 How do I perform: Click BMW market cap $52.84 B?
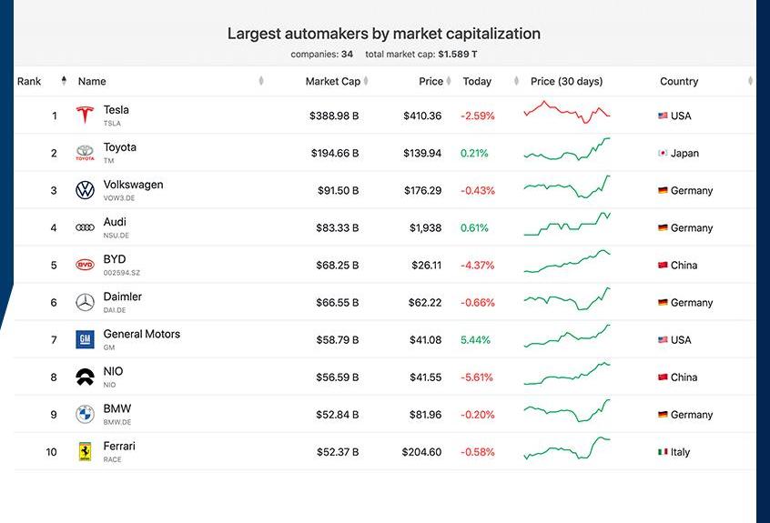pyautogui.click(x=338, y=415)
